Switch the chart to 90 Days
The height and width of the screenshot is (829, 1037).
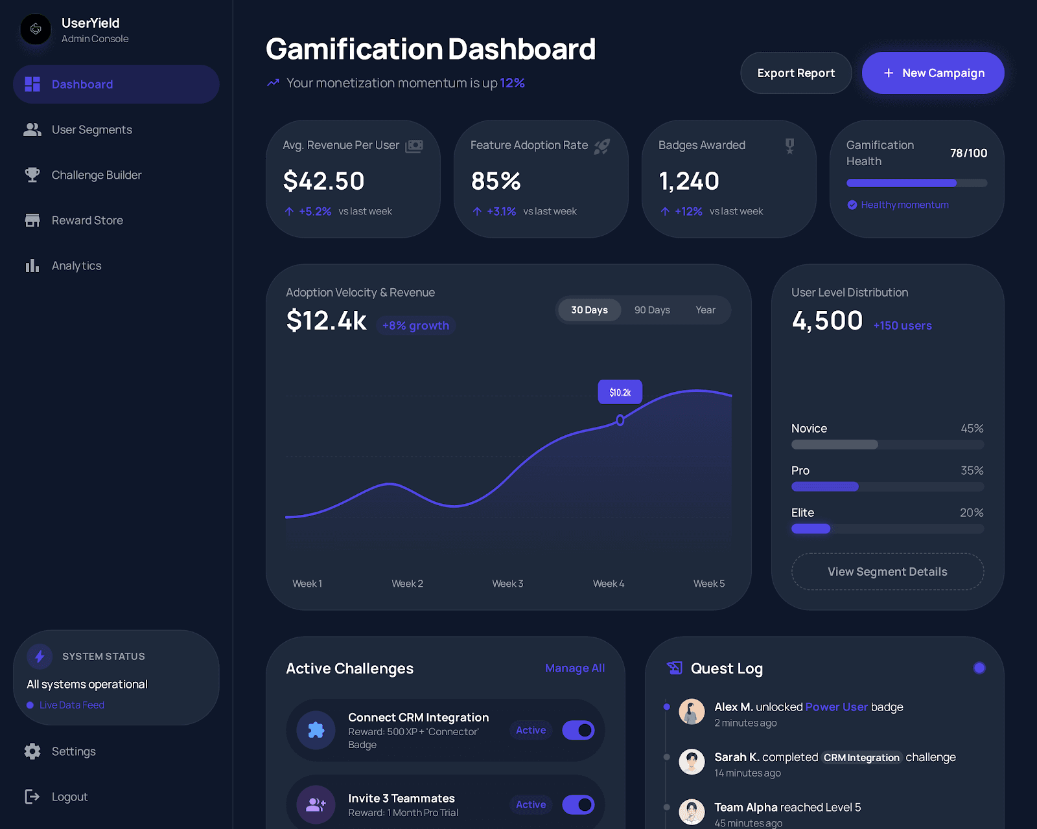651,310
